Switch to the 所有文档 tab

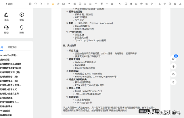point(12,47)
